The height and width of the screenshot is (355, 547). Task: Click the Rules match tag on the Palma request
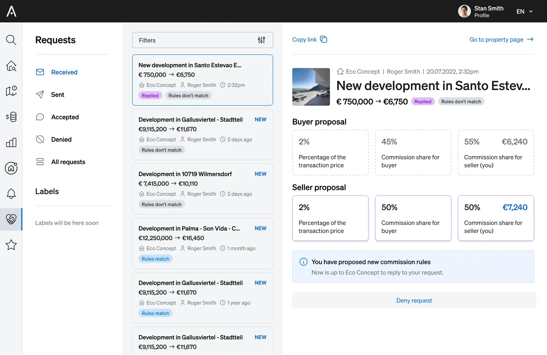(155, 259)
